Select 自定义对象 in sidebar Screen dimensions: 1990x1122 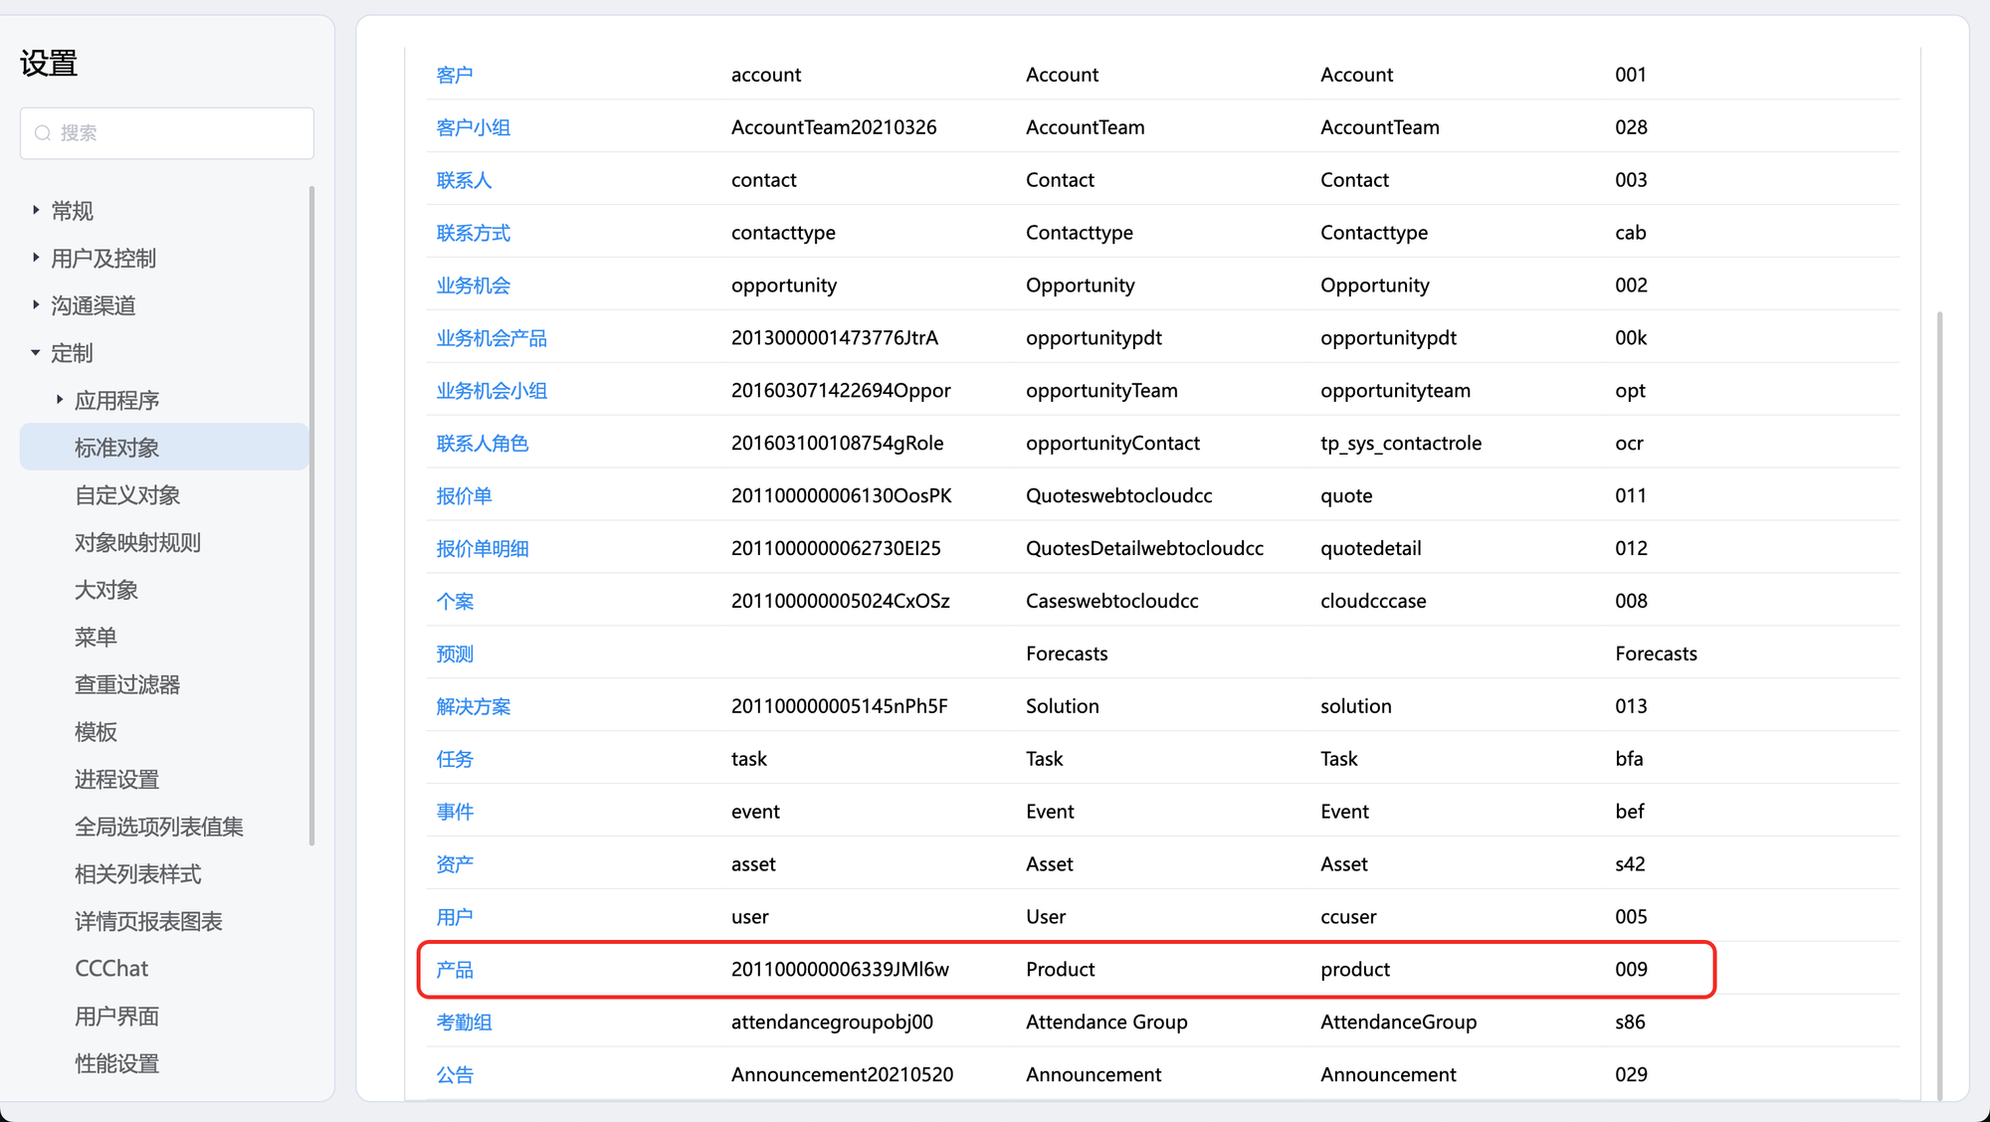click(127, 495)
